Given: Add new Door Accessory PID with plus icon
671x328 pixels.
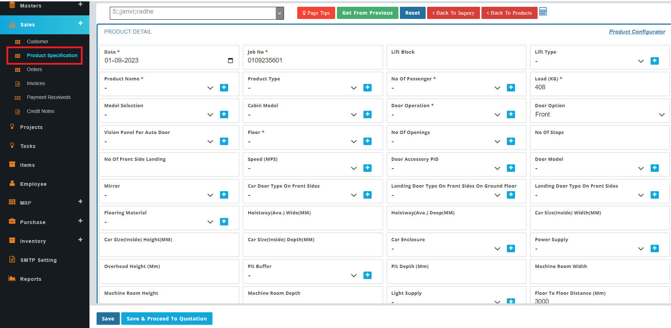Looking at the screenshot, I should tap(511, 168).
